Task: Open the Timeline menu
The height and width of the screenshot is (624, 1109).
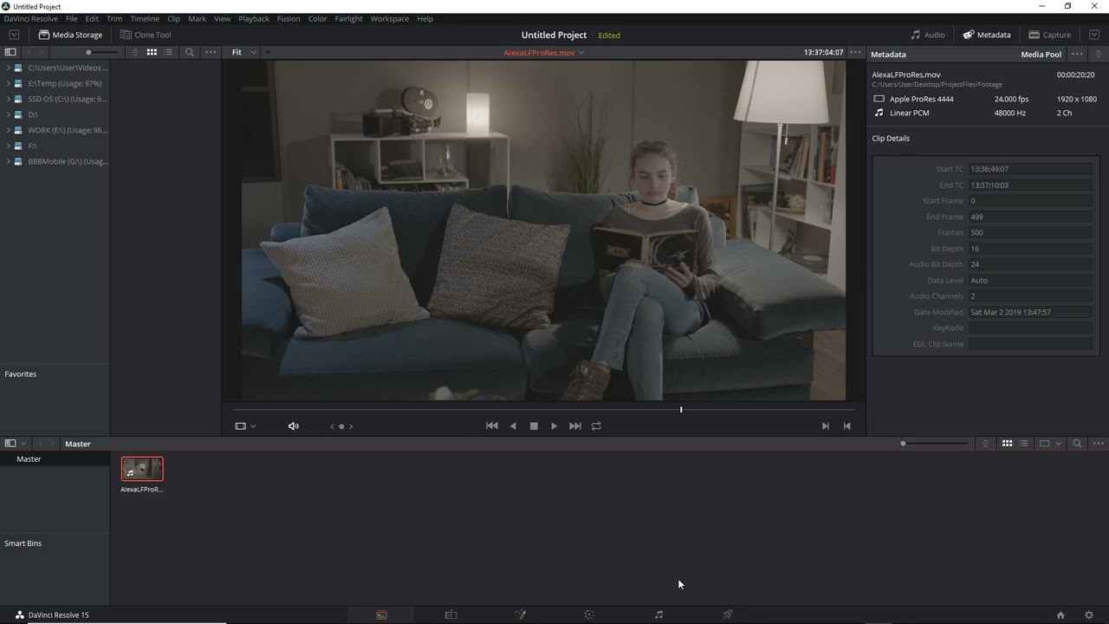Action: (x=145, y=18)
